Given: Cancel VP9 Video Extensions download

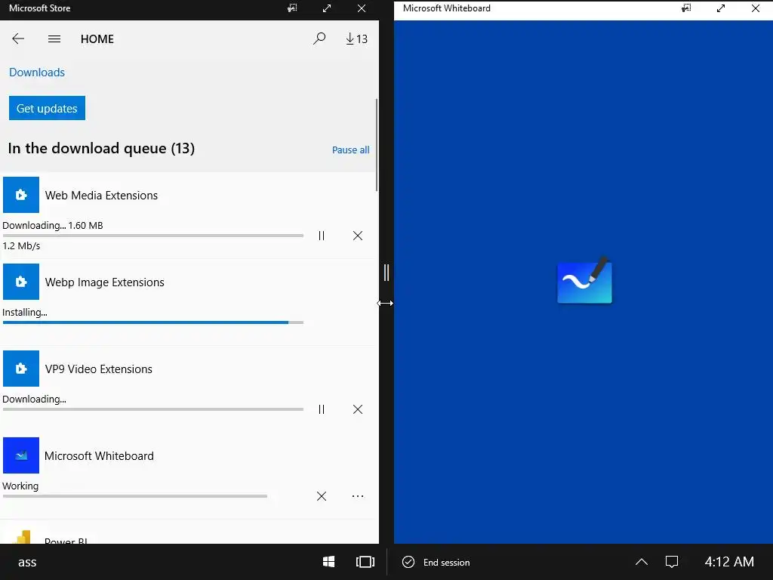Looking at the screenshot, I should coord(358,409).
